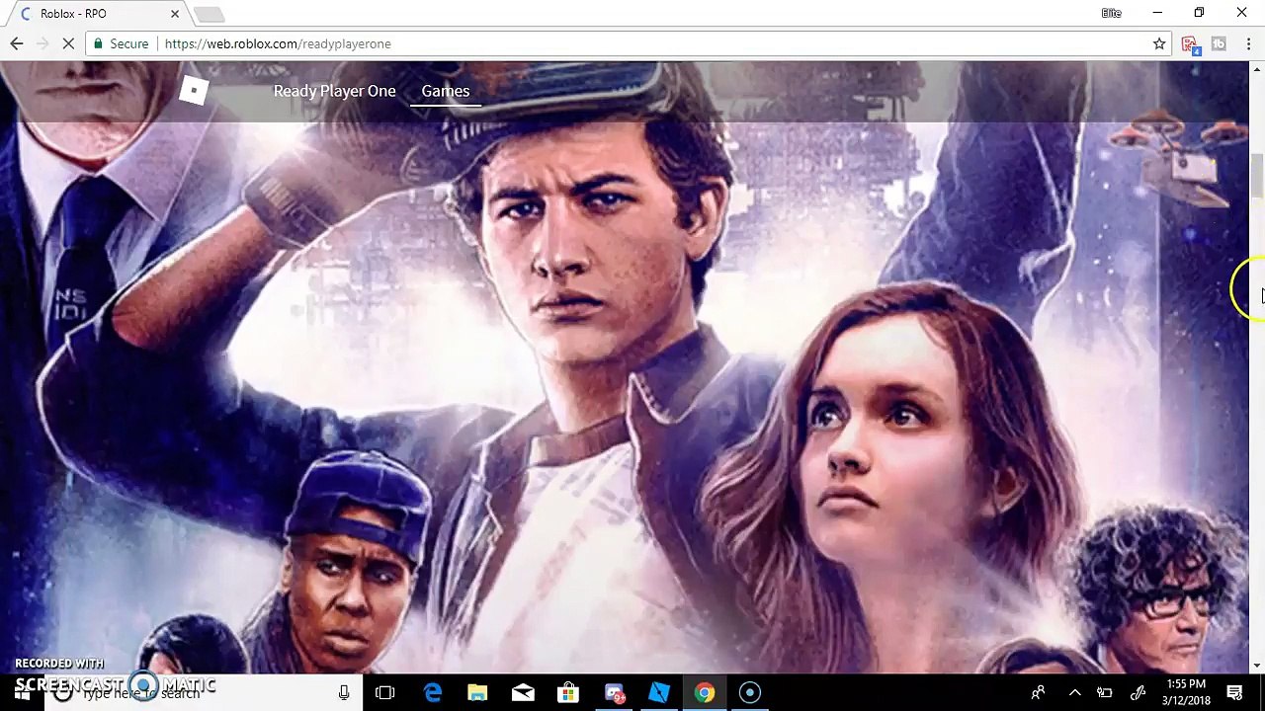Open the Ready Player One link
Image resolution: width=1265 pixels, height=711 pixels.
(x=334, y=91)
